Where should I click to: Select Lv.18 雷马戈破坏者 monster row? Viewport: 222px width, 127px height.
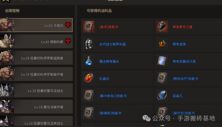36,107
